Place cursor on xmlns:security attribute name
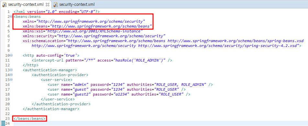Image resolution: width=308 pixels, height=126 pixels. [38, 36]
